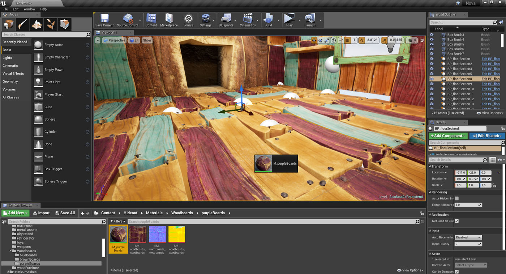Open the Perspective view mode dropdown

click(x=114, y=41)
